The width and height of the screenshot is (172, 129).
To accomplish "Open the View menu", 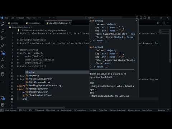I will pos(28,18).
